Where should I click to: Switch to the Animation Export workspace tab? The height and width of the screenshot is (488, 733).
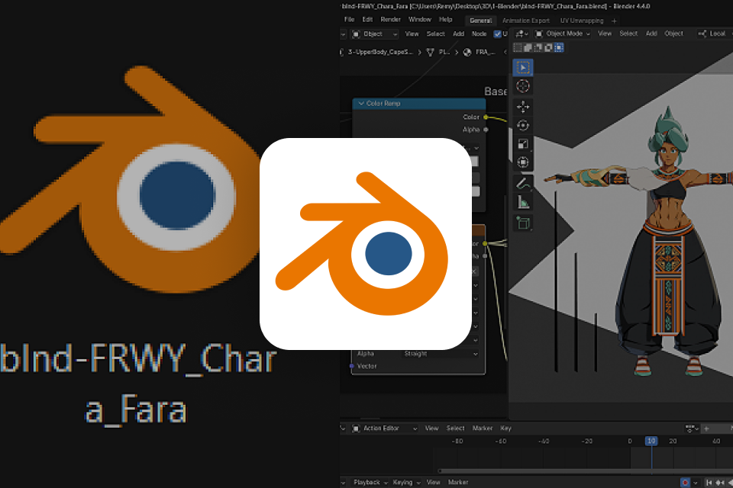526,21
